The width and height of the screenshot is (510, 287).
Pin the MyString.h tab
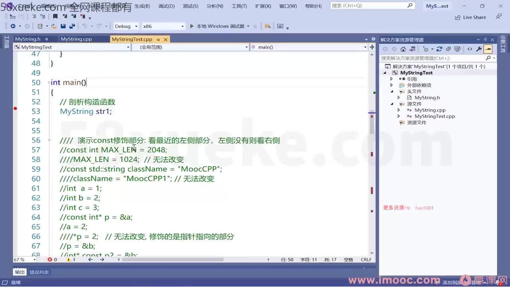[x=47, y=39]
